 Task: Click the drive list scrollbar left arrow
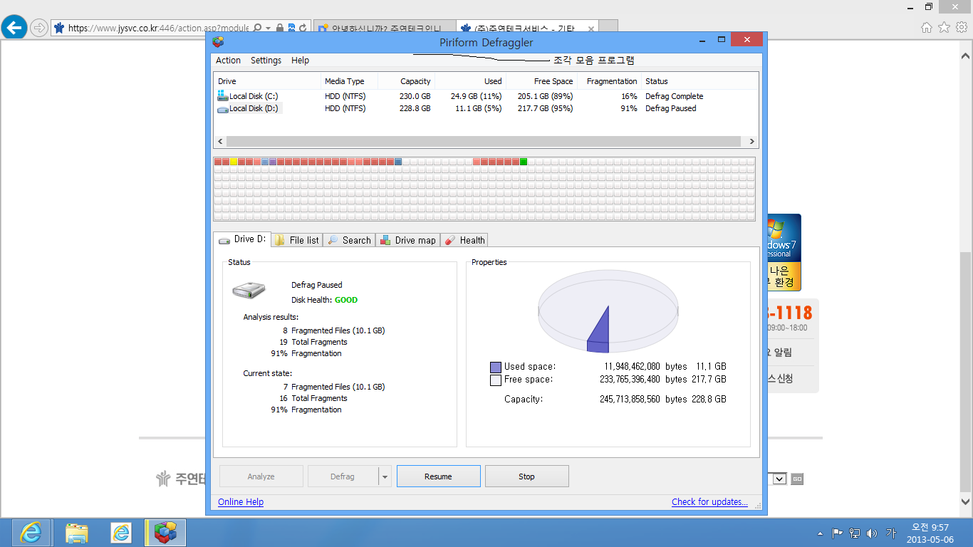coord(220,142)
